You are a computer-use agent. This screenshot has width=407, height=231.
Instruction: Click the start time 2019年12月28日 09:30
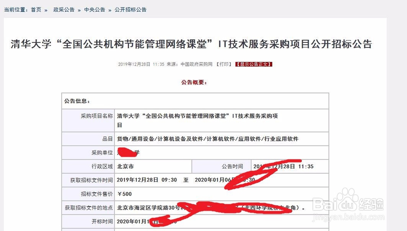147,180
